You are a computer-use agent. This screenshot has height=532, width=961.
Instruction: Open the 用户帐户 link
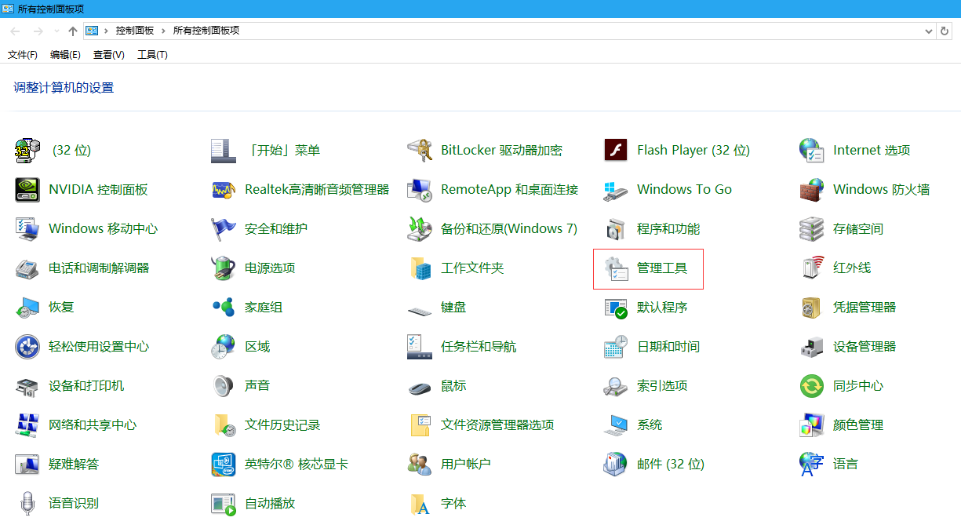pos(466,464)
